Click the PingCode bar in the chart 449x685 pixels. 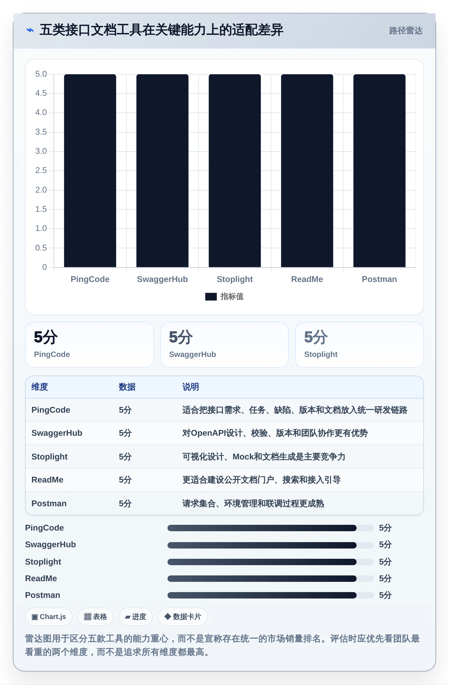pos(90,171)
